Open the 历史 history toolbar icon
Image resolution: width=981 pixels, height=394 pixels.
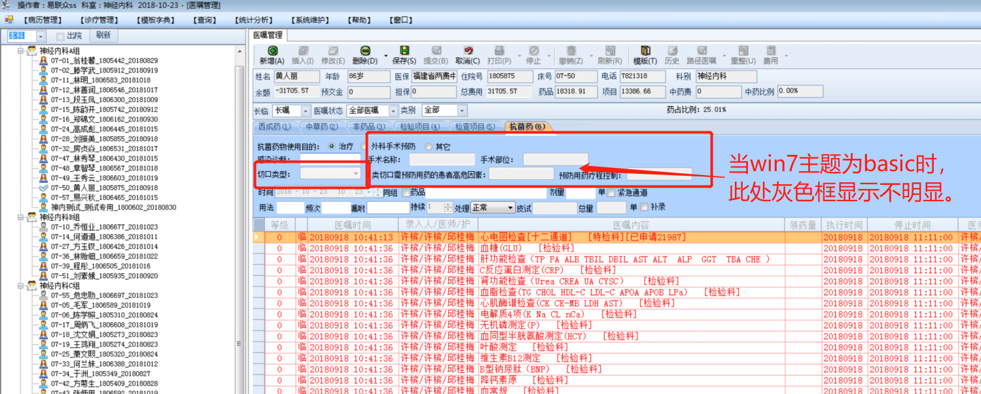pos(672,51)
